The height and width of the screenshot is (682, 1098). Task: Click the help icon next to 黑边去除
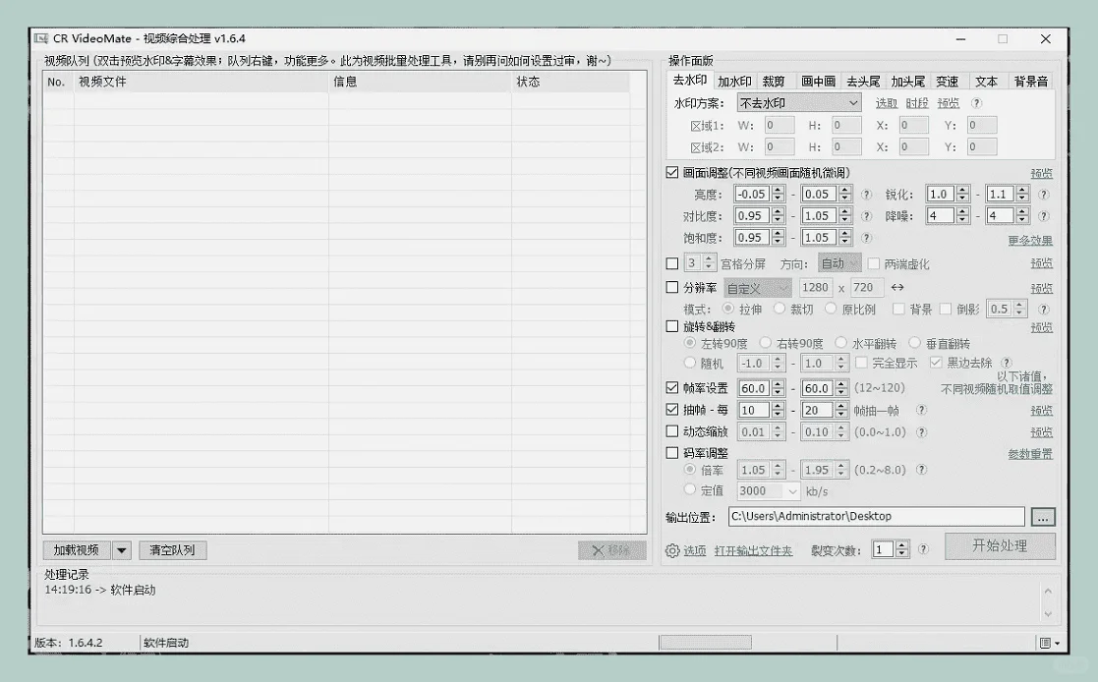click(x=1007, y=363)
